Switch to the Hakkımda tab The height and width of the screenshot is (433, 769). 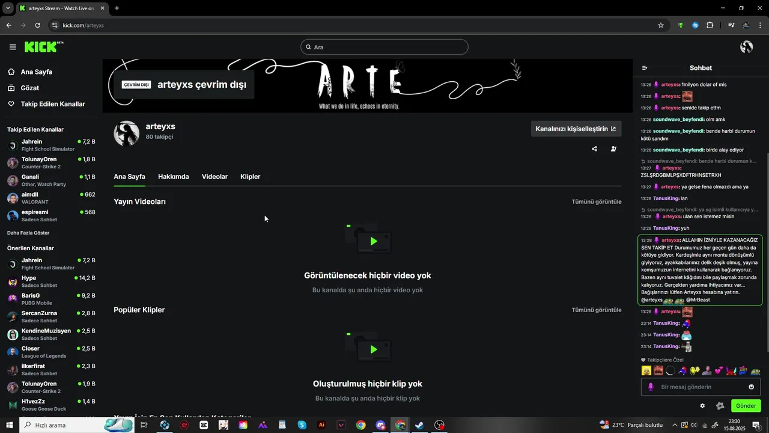coord(174,177)
